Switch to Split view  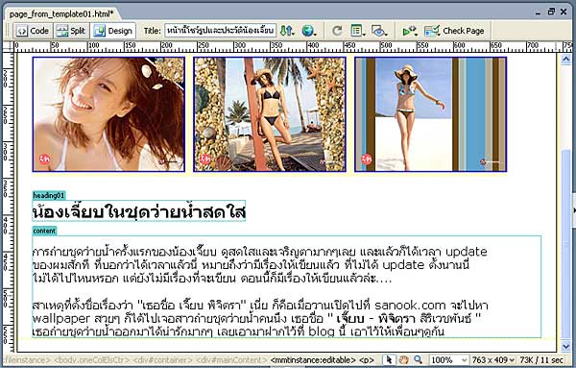click(x=72, y=31)
